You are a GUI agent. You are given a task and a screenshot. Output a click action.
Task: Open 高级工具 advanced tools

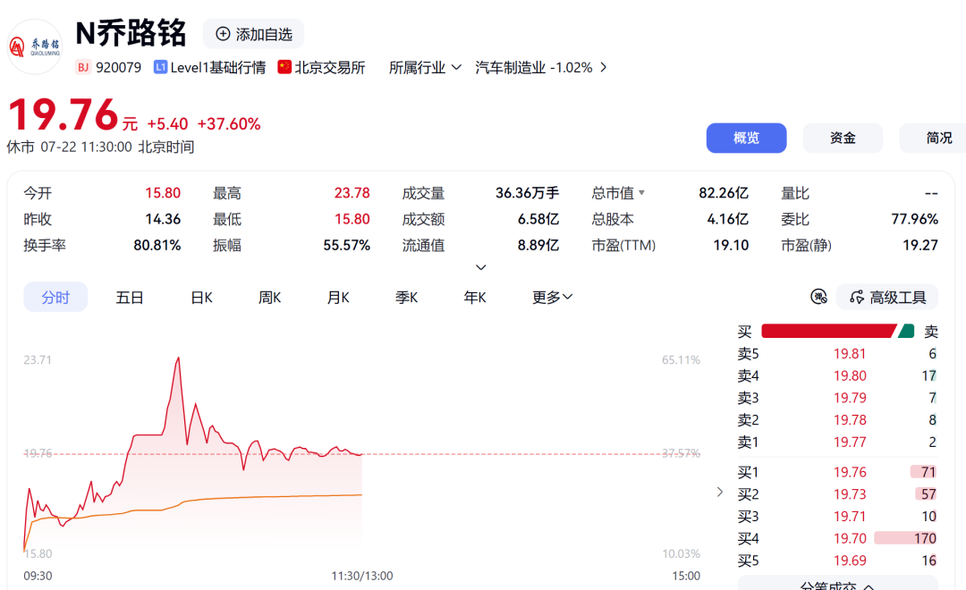pos(887,298)
